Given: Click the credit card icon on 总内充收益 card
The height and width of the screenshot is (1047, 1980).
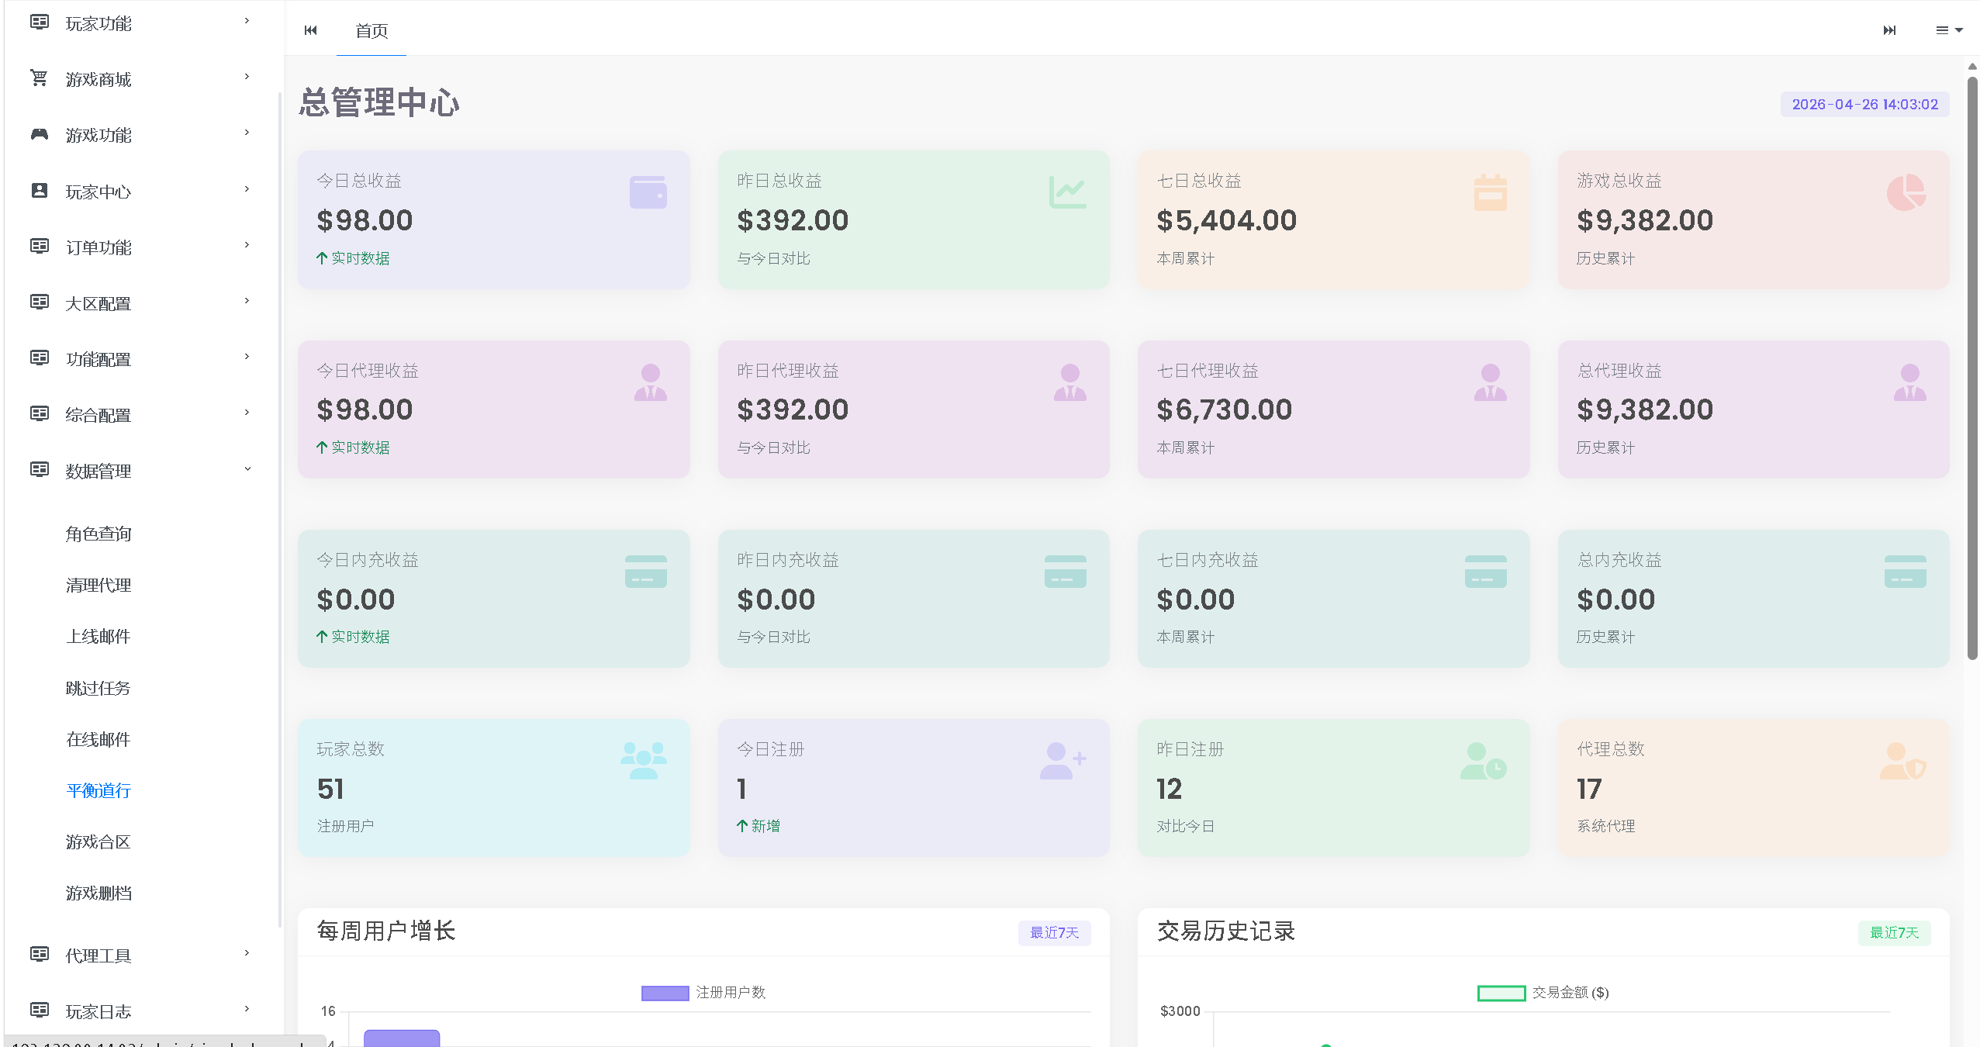Looking at the screenshot, I should 1905,572.
